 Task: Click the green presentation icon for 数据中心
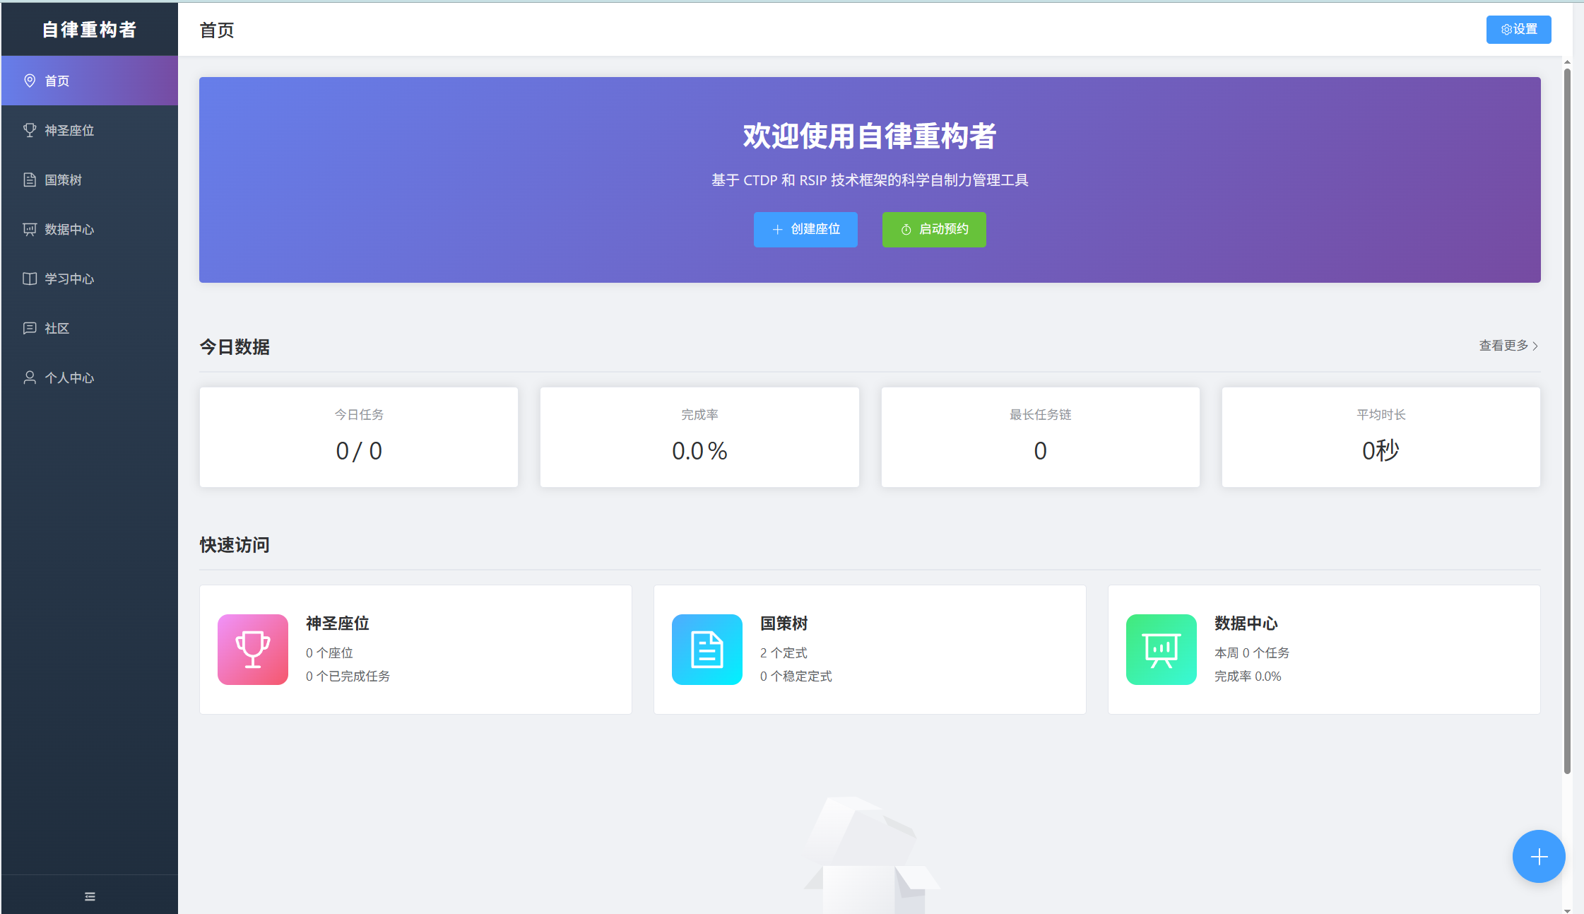pyautogui.click(x=1161, y=649)
